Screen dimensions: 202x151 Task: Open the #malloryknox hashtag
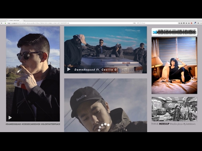tap(177, 124)
